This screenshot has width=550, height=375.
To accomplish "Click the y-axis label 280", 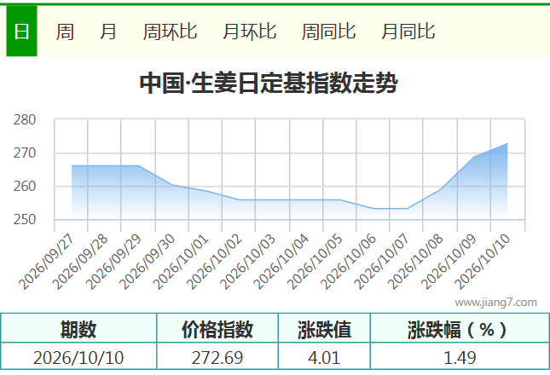I will 25,120.
